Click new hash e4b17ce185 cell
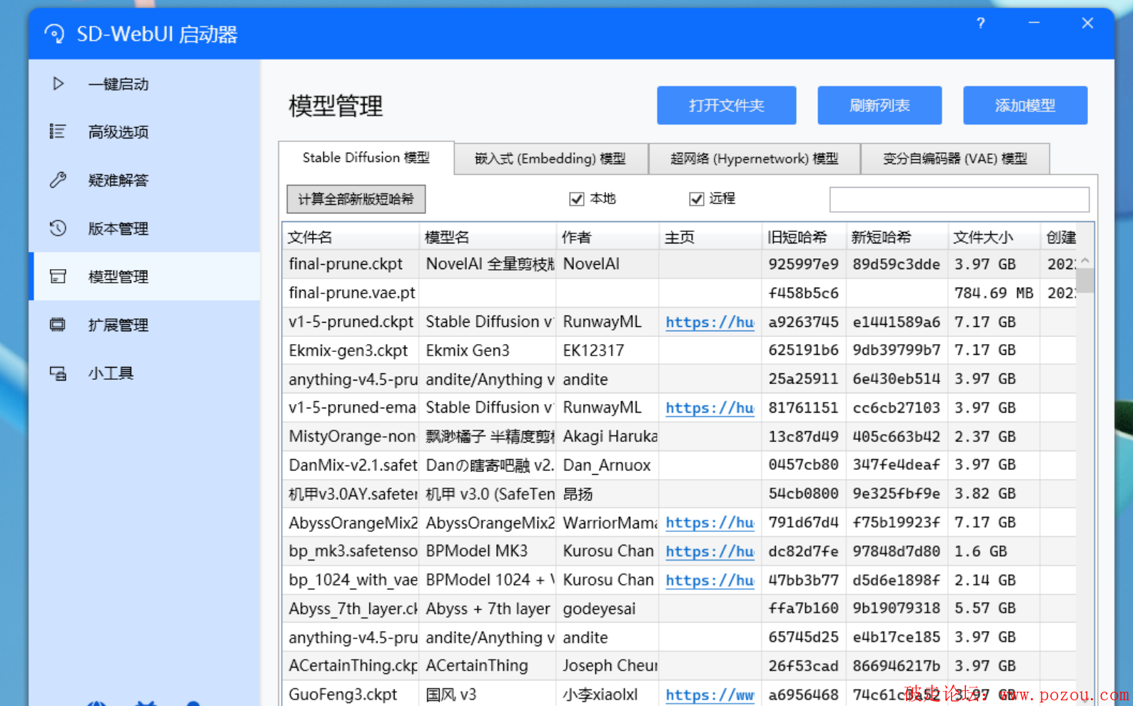This screenshot has height=706, width=1133. [896, 637]
